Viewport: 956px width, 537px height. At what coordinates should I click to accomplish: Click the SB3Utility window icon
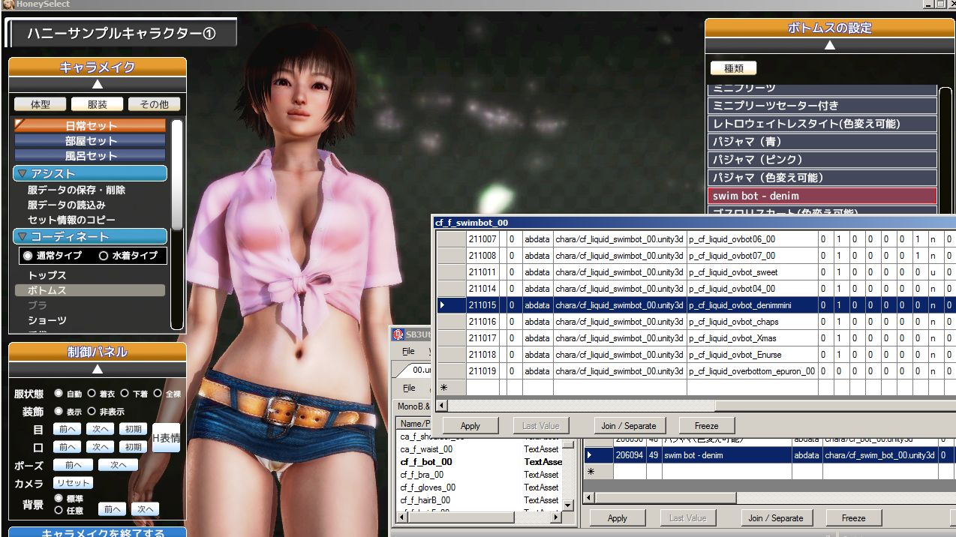tap(398, 334)
